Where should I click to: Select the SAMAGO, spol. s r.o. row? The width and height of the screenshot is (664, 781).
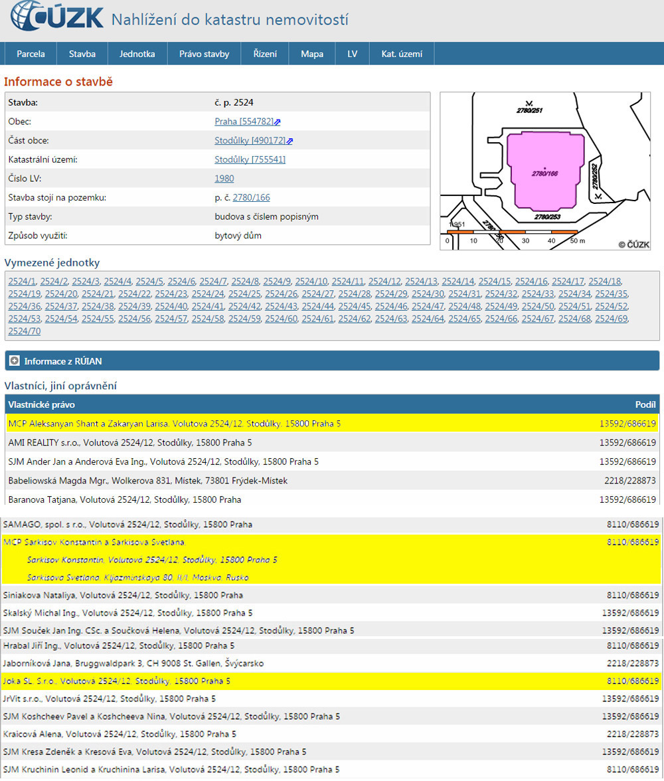click(331, 525)
